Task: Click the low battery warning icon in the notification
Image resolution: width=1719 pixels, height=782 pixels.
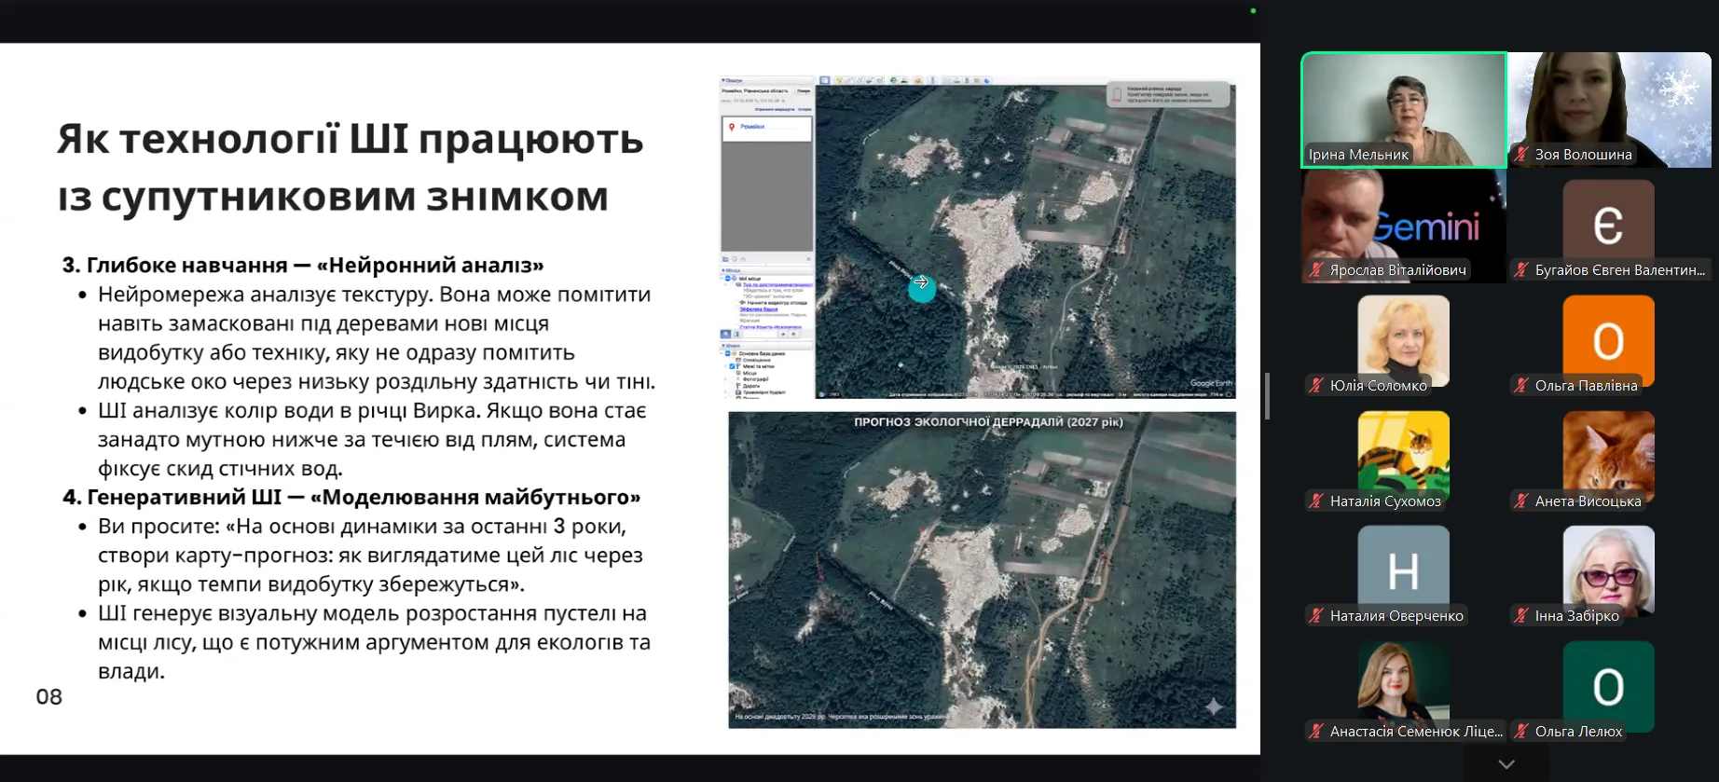Action: click(1116, 94)
